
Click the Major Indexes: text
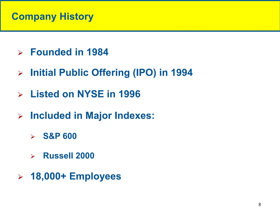click(120, 115)
